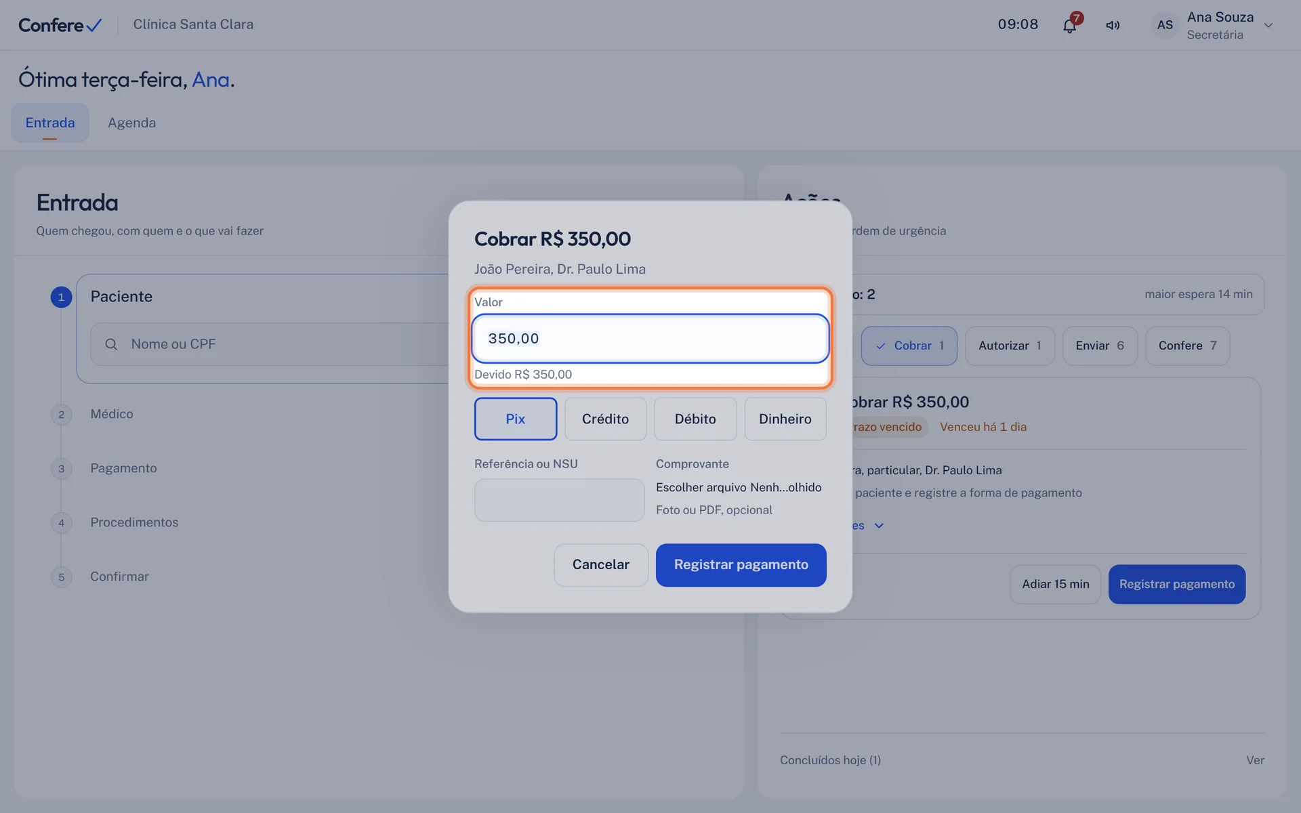
Task: Open Ana Souza account menu chevron
Action: click(1268, 25)
